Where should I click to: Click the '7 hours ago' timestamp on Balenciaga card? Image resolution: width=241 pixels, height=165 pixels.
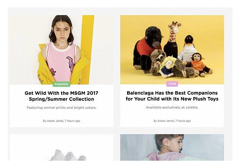[x=183, y=121]
